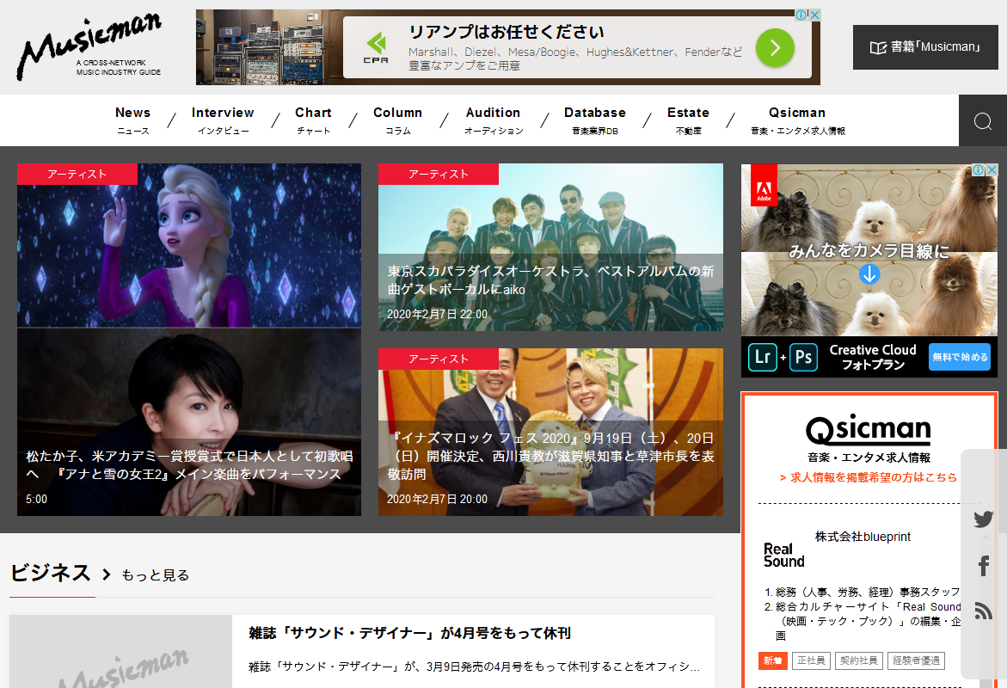
Task: Click the Facebook share icon
Action: [984, 566]
